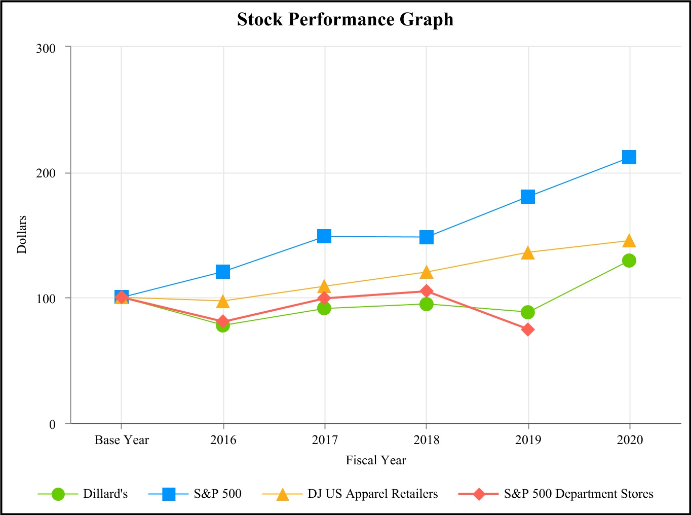This screenshot has width=691, height=515.
Task: Click the S&P 500 blue square legend icon
Action: [x=169, y=494]
